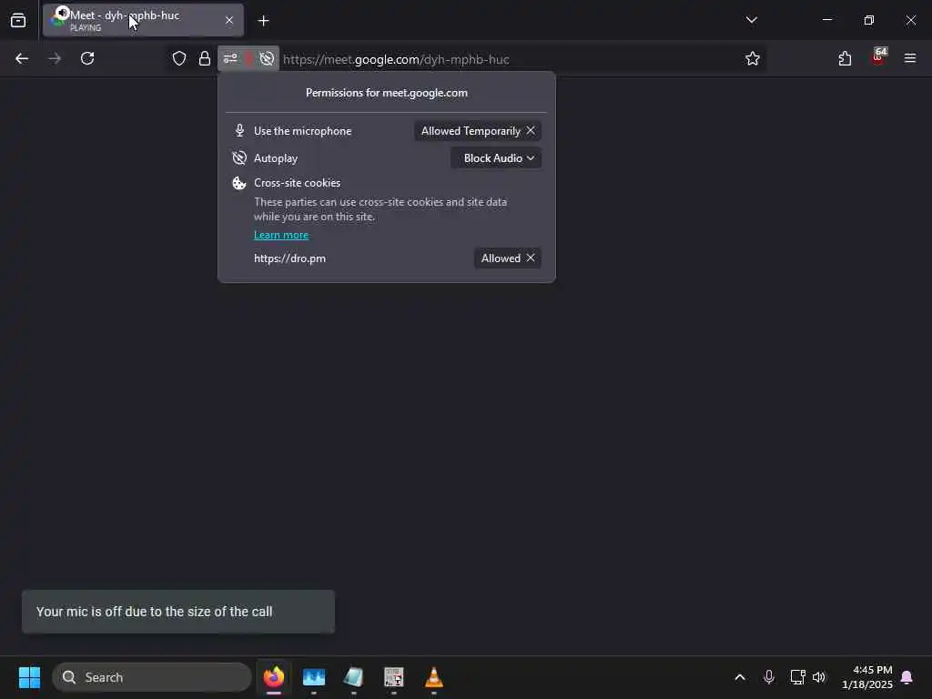Show hidden system tray icons
The height and width of the screenshot is (699, 932).
coord(740,677)
